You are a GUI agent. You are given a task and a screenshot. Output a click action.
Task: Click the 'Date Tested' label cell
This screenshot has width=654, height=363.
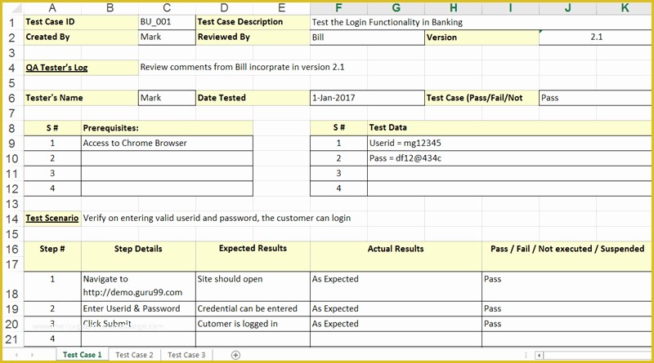pos(253,98)
